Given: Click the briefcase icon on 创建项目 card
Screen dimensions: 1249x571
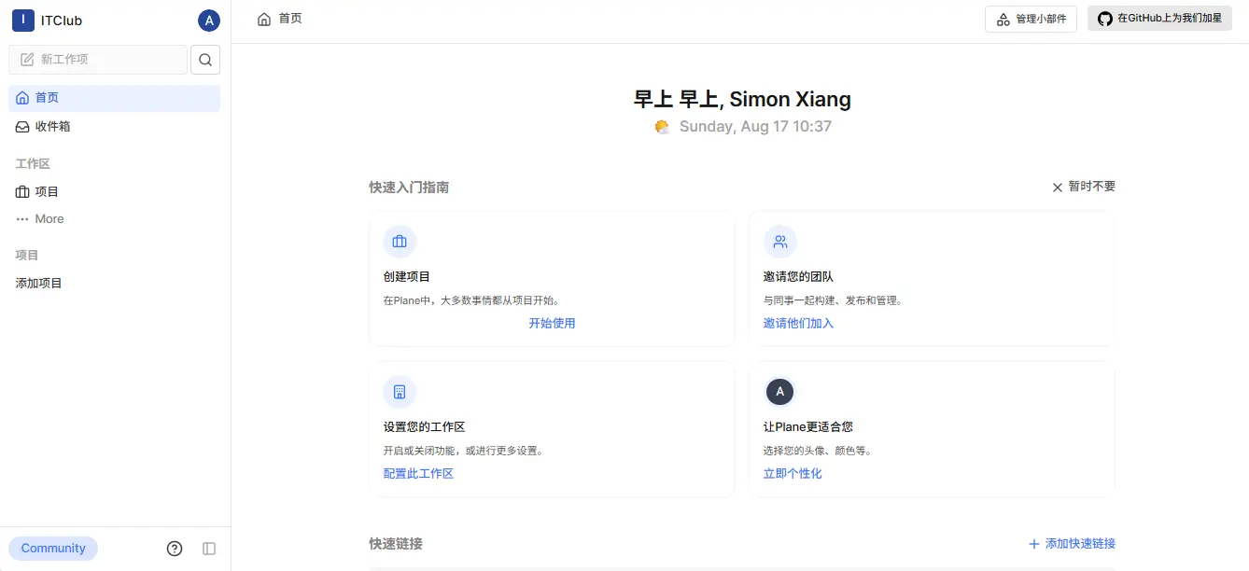Looking at the screenshot, I should 400,242.
